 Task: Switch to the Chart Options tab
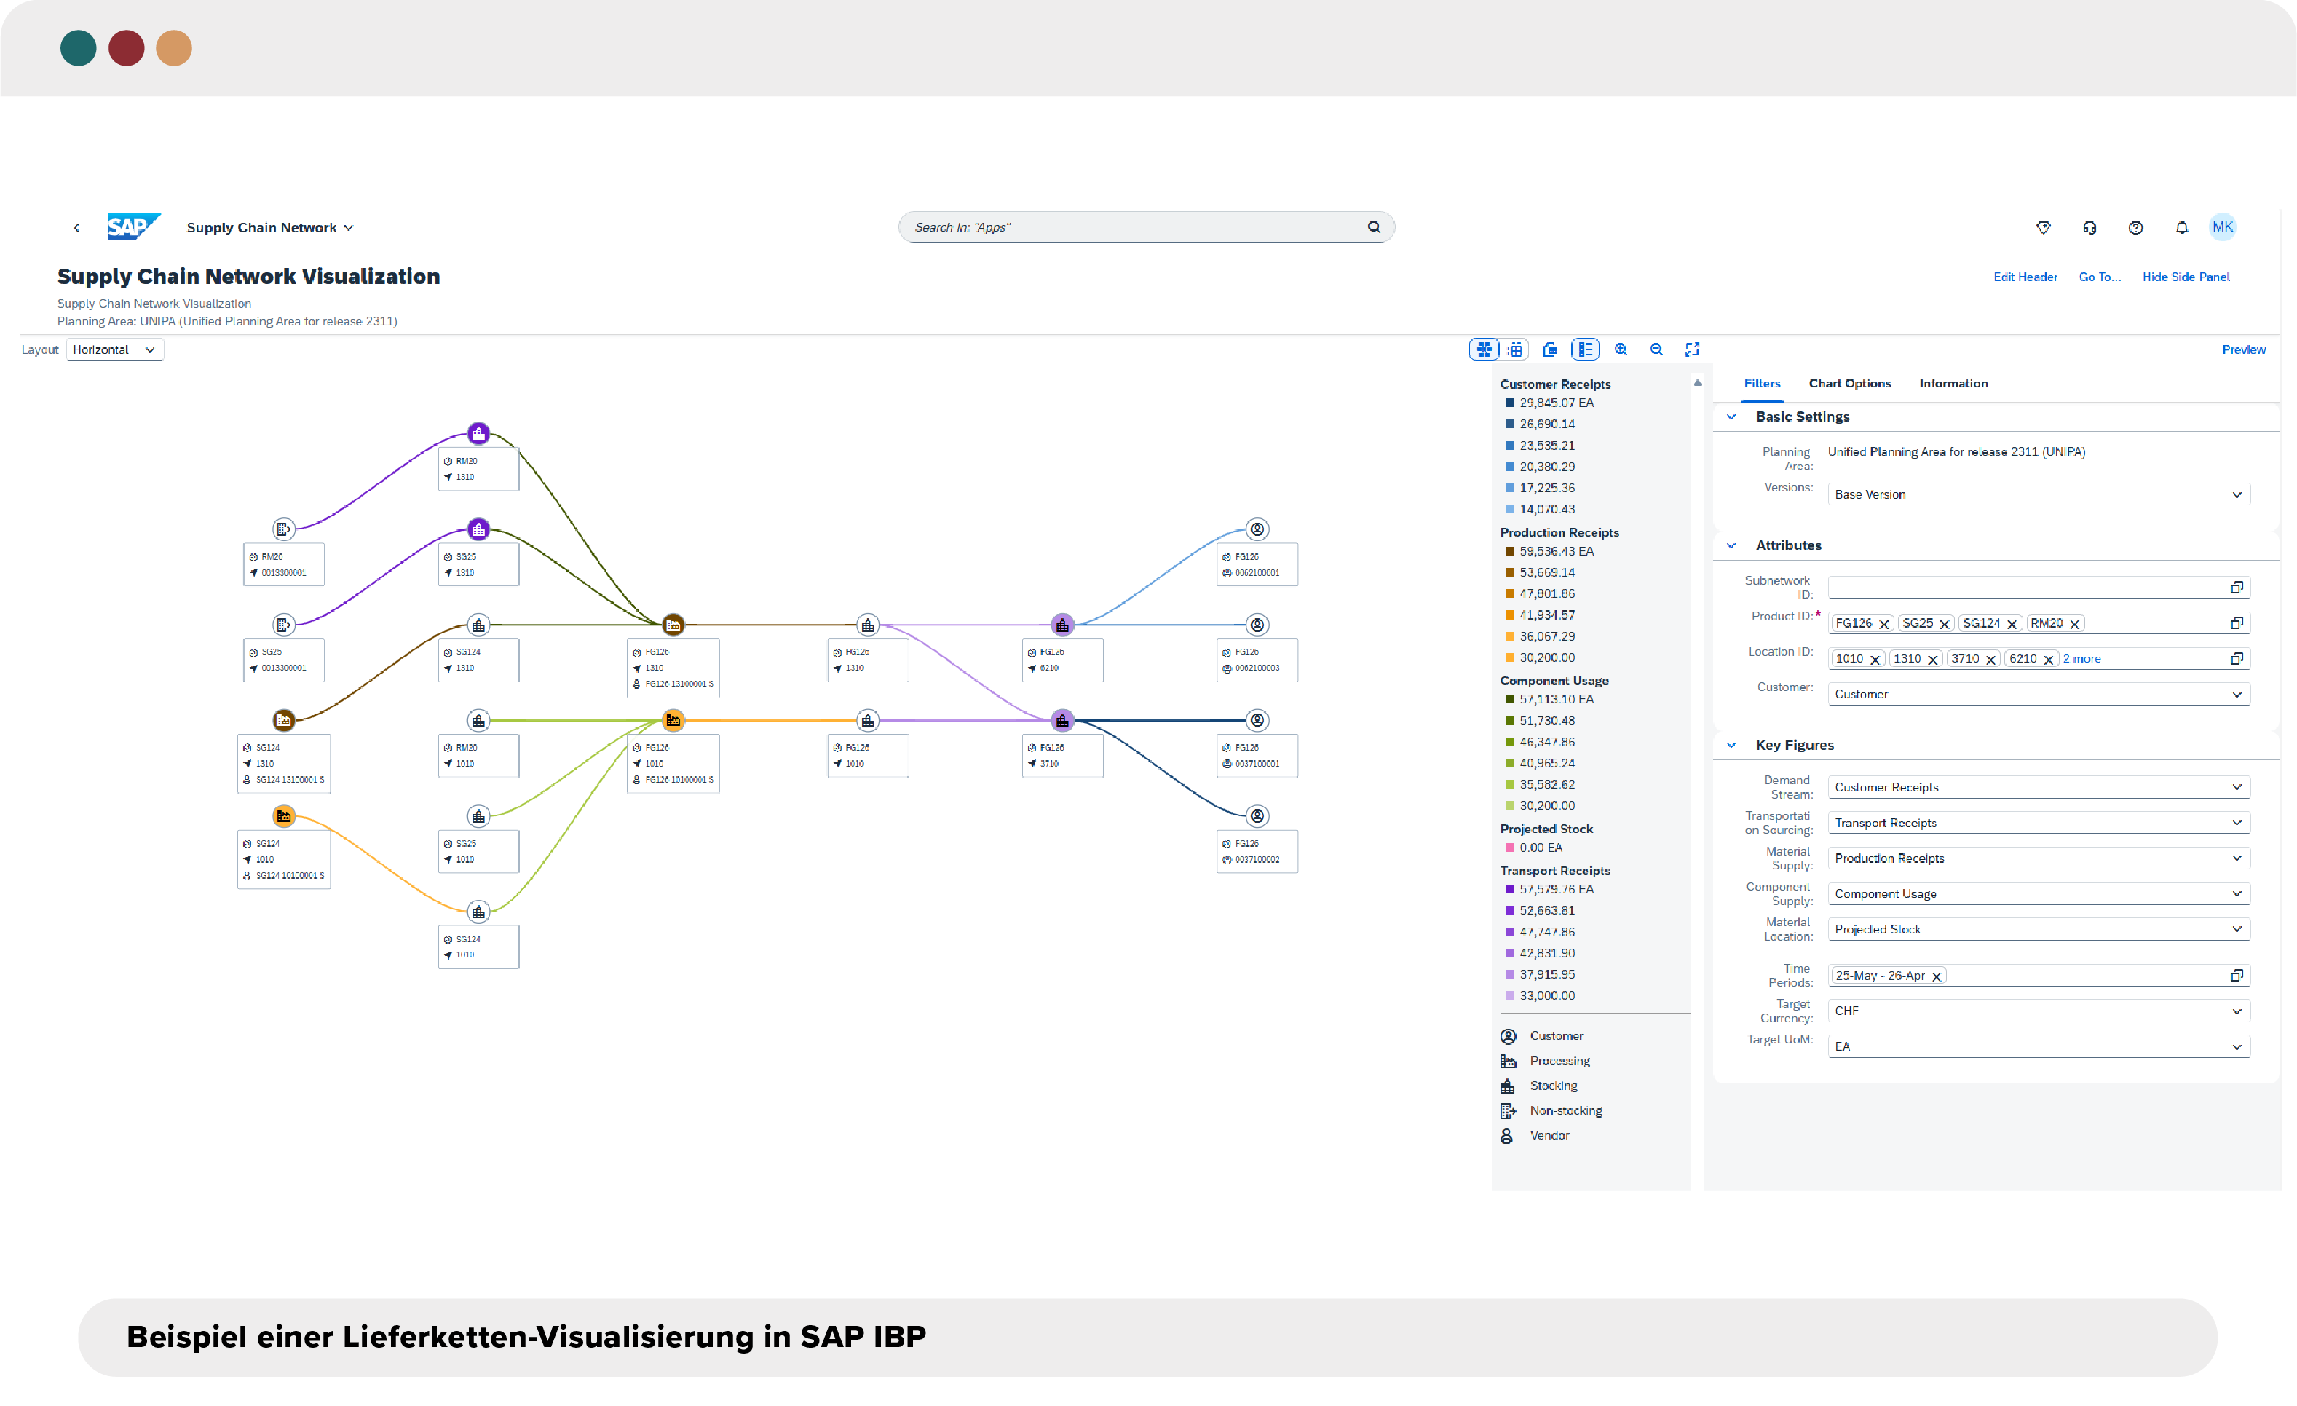pyautogui.click(x=1849, y=383)
